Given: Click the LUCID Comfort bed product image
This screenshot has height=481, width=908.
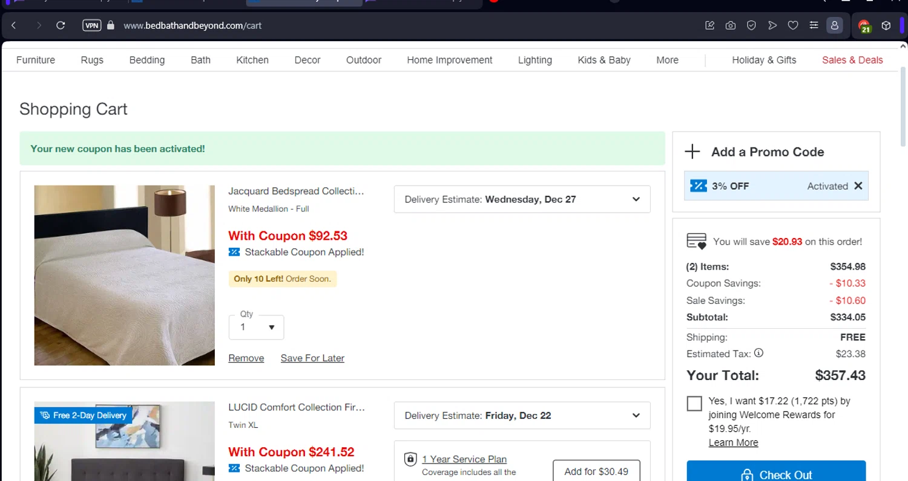Looking at the screenshot, I should coord(125,441).
